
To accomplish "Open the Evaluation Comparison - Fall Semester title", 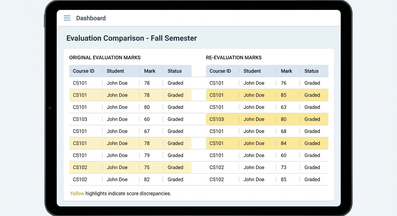I will [131, 38].
